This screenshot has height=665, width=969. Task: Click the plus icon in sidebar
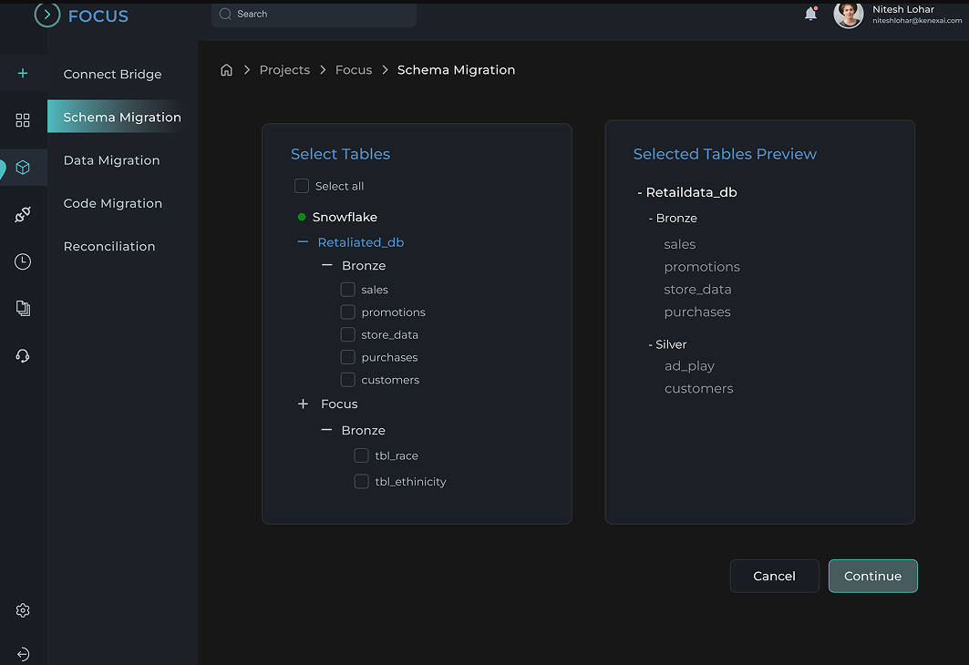(x=23, y=73)
